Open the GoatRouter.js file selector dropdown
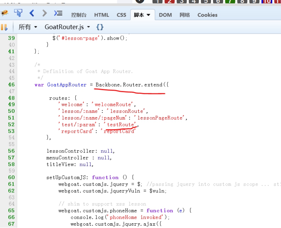281x228 pixels. pos(67,27)
